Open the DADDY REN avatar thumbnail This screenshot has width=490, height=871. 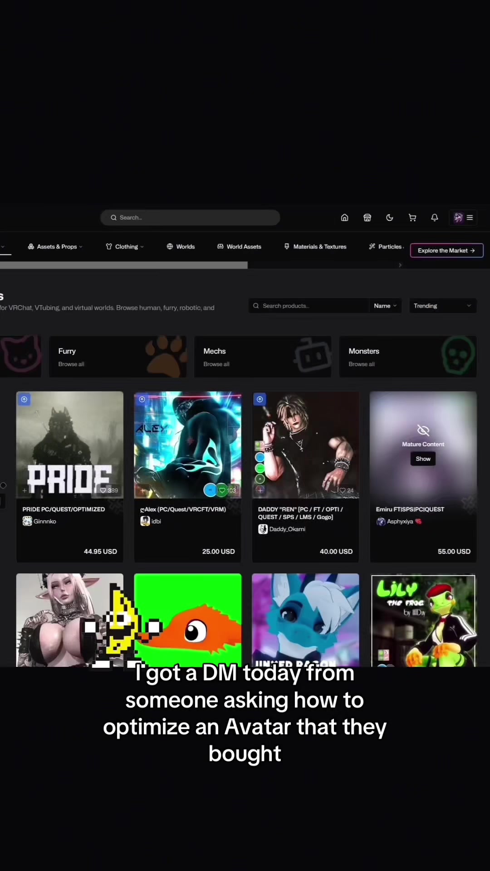click(x=305, y=445)
